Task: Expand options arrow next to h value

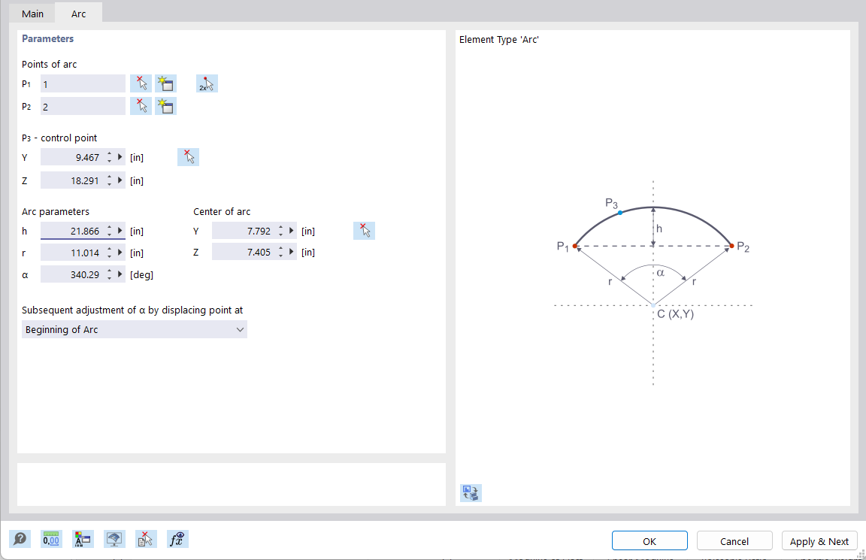Action: coord(120,231)
